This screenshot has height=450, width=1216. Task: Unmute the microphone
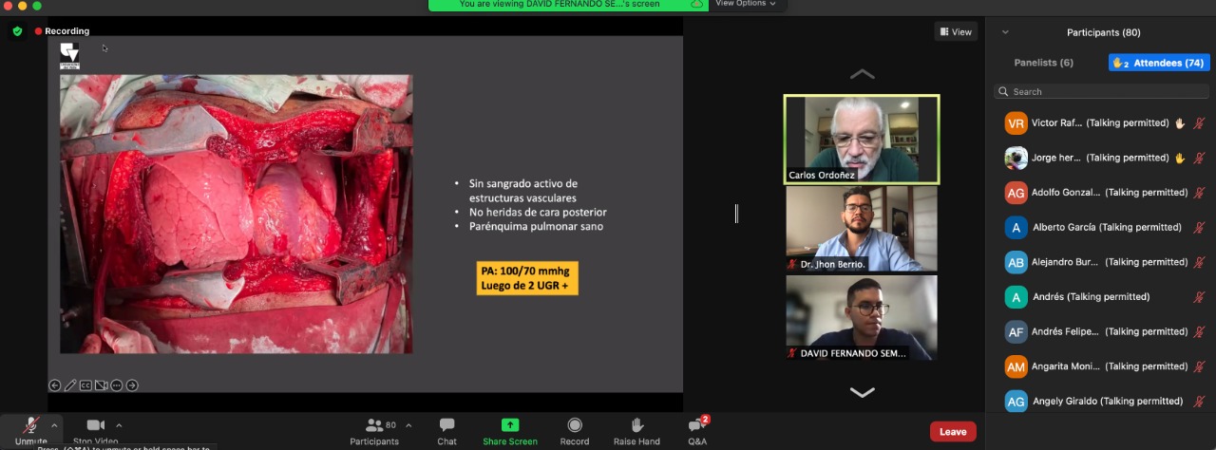click(x=30, y=426)
